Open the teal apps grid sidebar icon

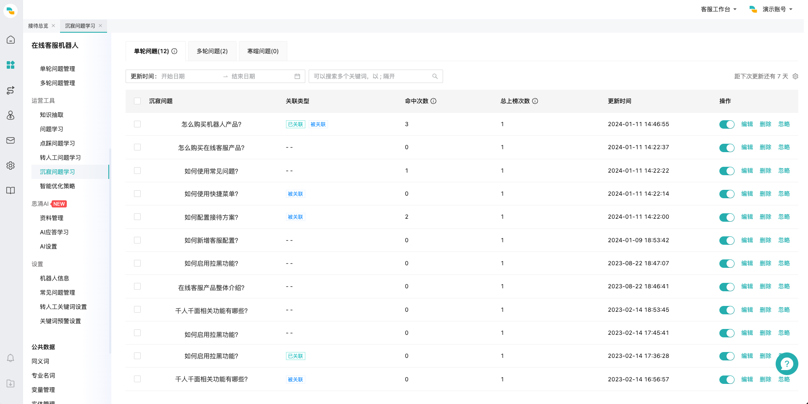click(x=10, y=65)
